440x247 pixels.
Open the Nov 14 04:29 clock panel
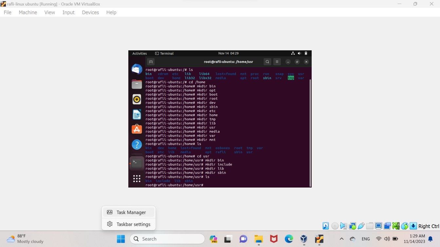(228, 53)
